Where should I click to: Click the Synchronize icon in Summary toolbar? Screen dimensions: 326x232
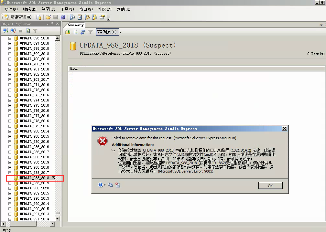pos(83,32)
